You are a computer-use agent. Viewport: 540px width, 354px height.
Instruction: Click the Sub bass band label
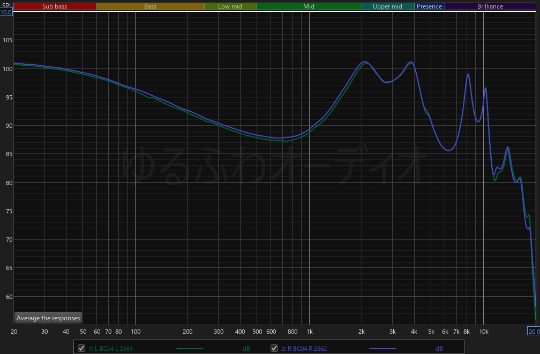tap(55, 6)
